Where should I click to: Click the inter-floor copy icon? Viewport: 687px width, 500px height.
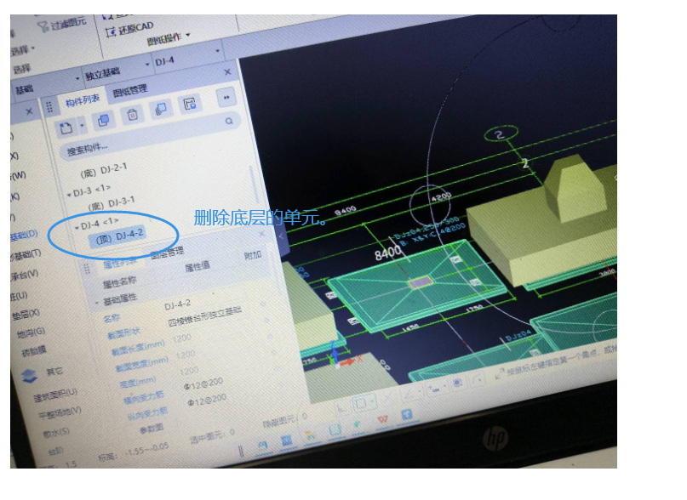[161, 109]
